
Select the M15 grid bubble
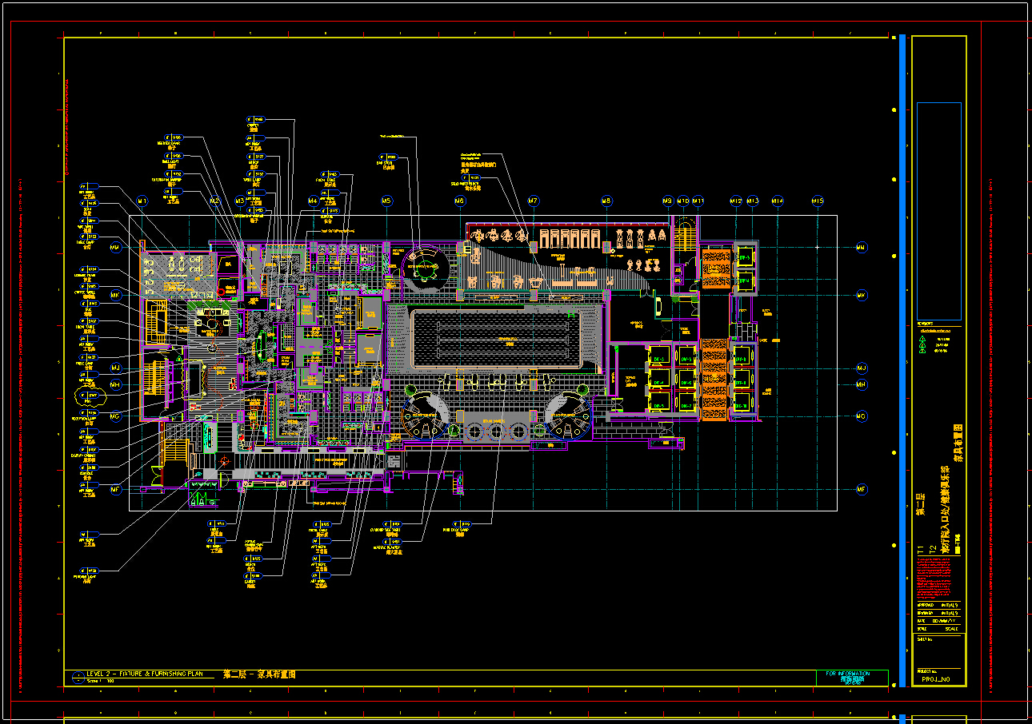[x=818, y=201]
